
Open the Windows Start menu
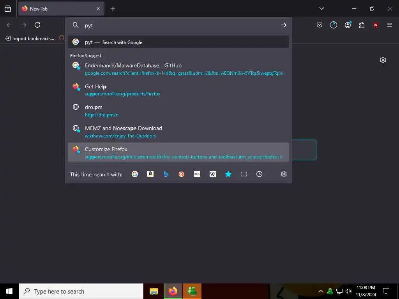click(9, 291)
